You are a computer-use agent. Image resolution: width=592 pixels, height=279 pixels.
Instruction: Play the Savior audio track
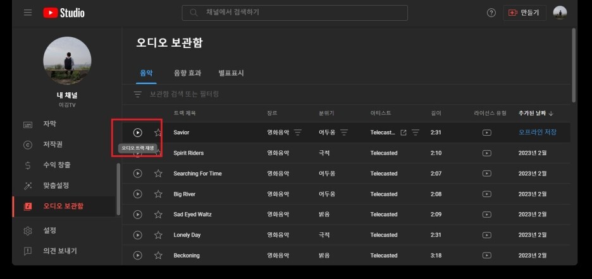(138, 133)
